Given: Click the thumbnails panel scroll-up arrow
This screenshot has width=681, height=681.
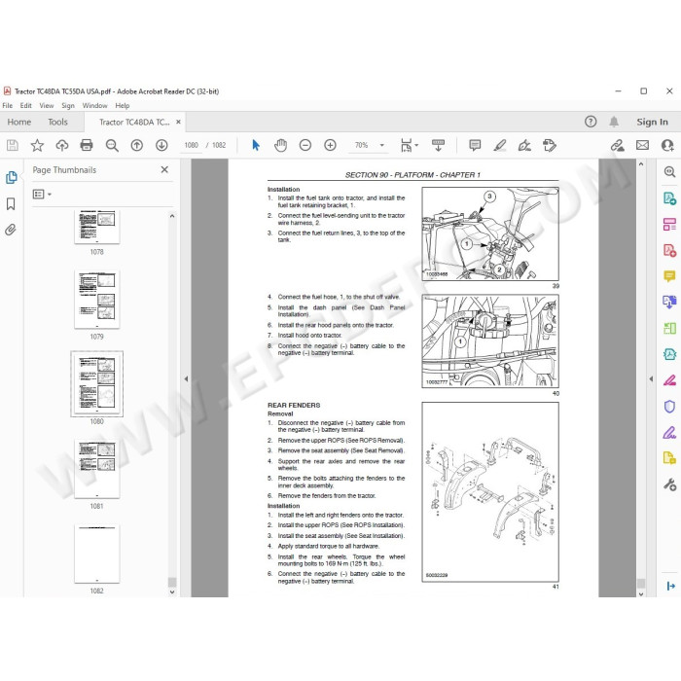Looking at the screenshot, I should point(172,216).
